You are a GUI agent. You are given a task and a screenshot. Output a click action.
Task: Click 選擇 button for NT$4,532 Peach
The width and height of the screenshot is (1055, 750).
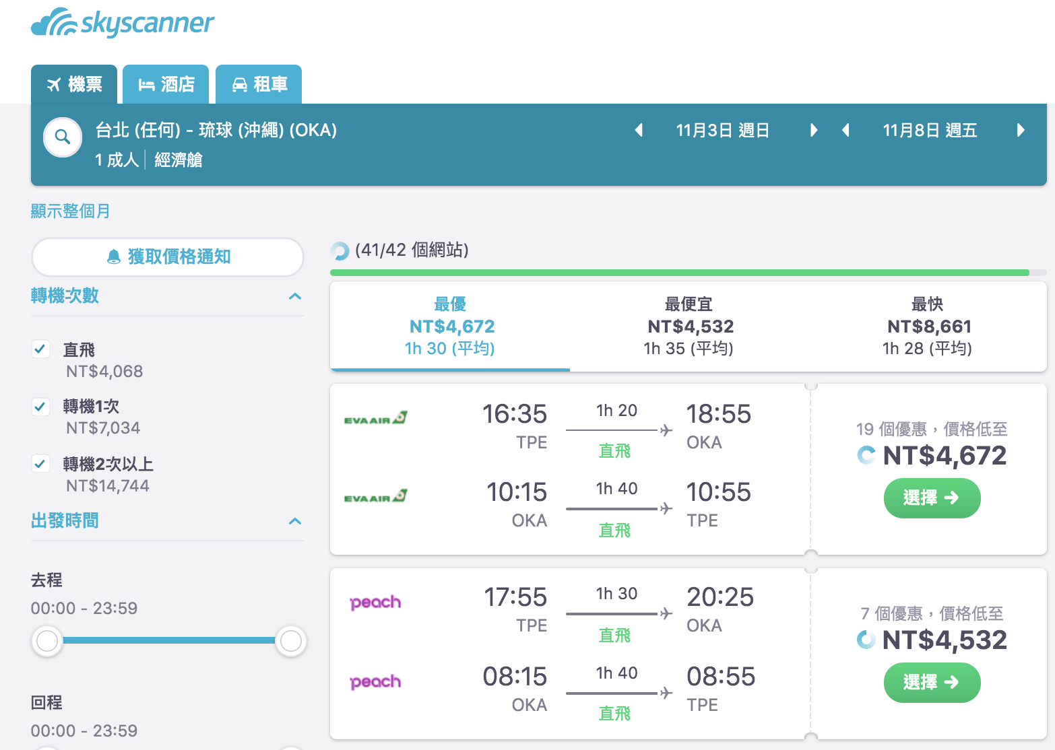click(932, 683)
